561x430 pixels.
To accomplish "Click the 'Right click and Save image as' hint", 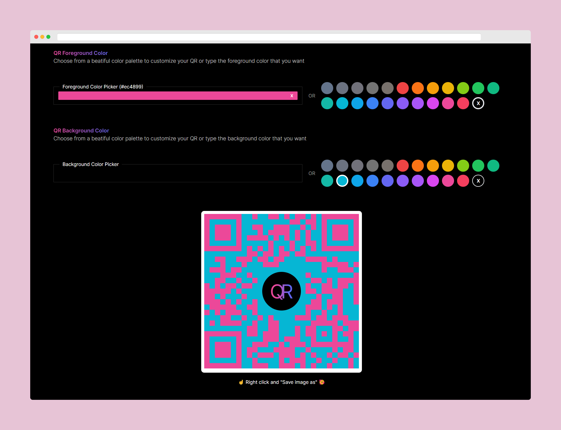I will pos(281,382).
